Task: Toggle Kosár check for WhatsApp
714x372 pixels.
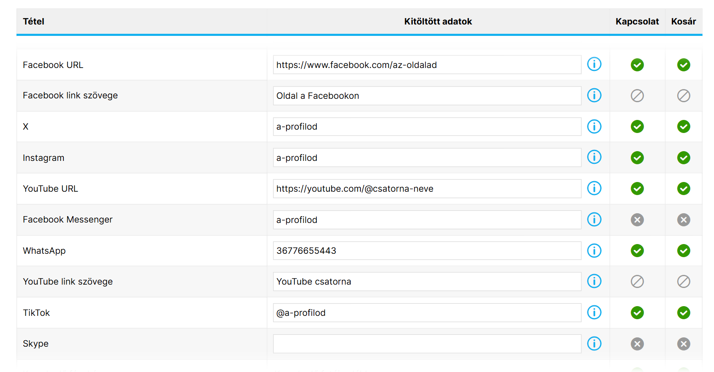Action: [684, 251]
